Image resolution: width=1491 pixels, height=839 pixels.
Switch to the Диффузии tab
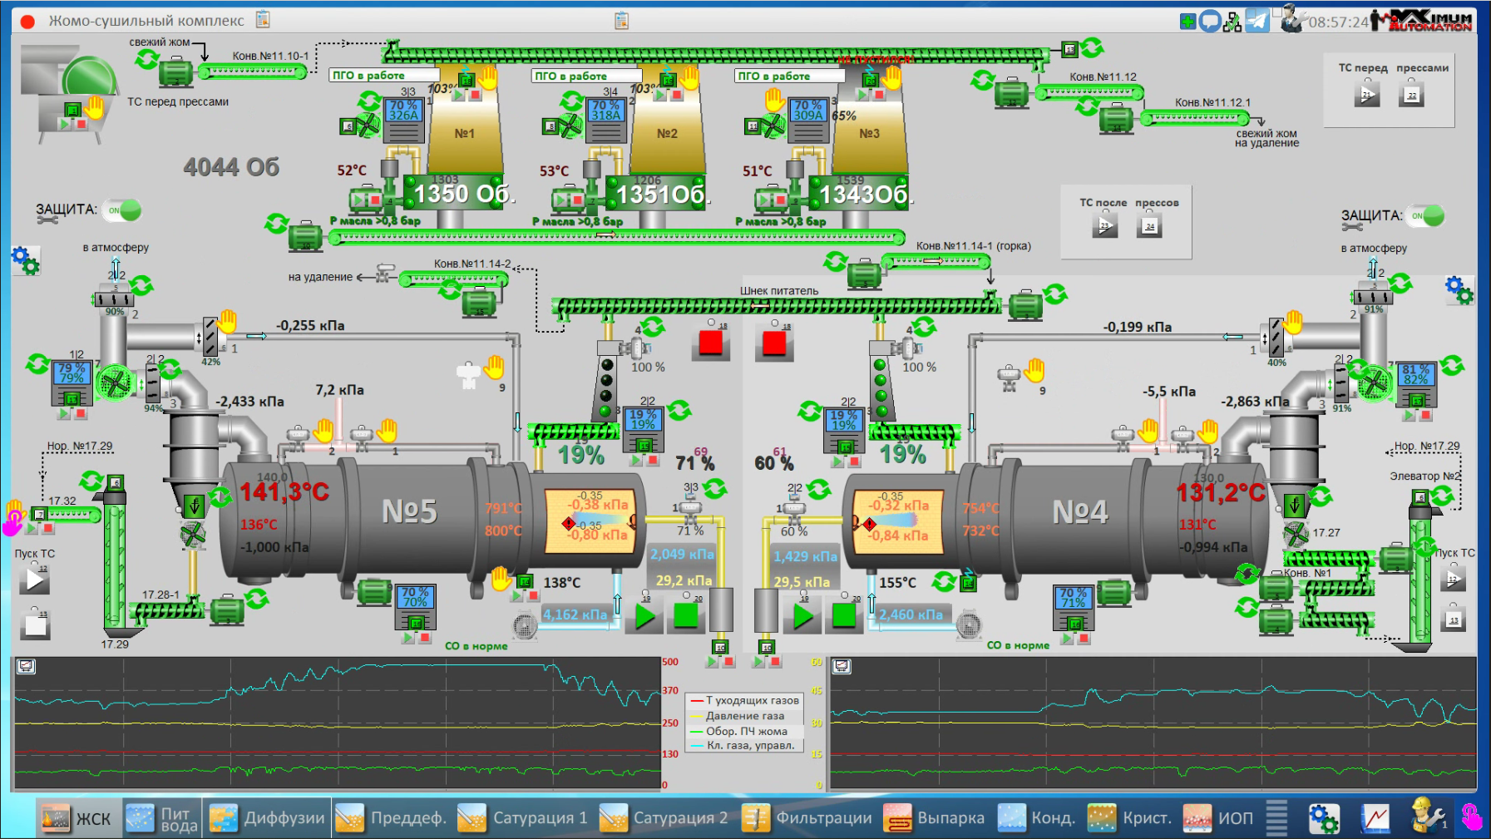[268, 818]
